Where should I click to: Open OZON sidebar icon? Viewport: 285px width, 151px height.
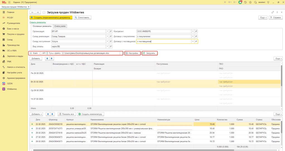pyautogui.click(x=4, y=84)
